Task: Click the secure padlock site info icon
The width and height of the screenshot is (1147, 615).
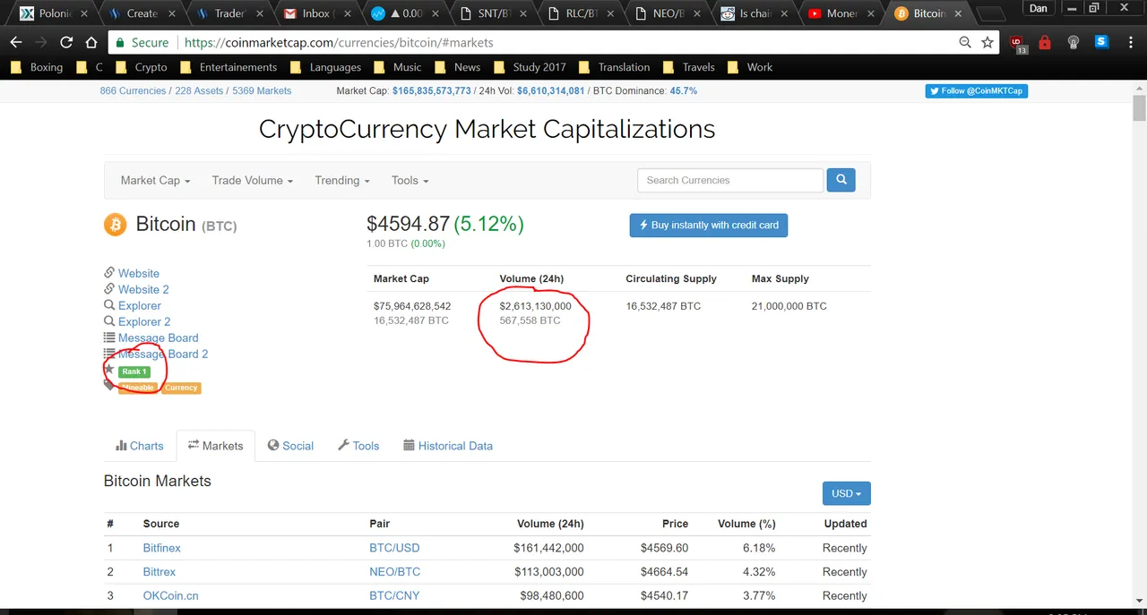Action: [x=119, y=42]
